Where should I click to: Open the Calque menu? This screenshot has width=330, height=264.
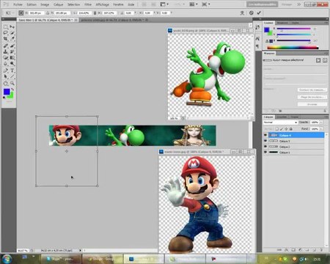[x=58, y=4]
